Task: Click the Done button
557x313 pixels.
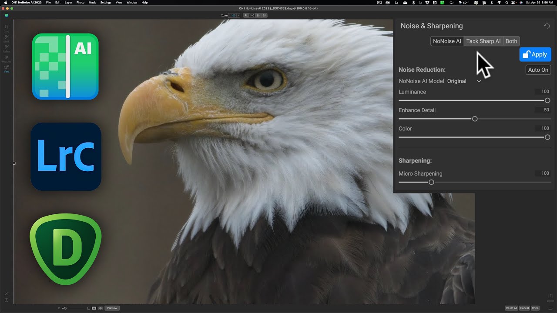Action: point(535,308)
